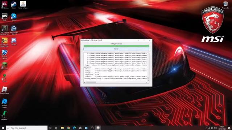Open File Explorer from the taskbar
Viewport: 232px width, 130px height.
coord(62,128)
